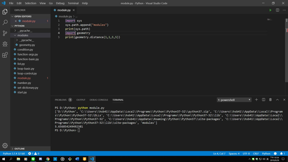Click the VS Code logo in title bar
The height and width of the screenshot is (162, 288).
point(3,3)
